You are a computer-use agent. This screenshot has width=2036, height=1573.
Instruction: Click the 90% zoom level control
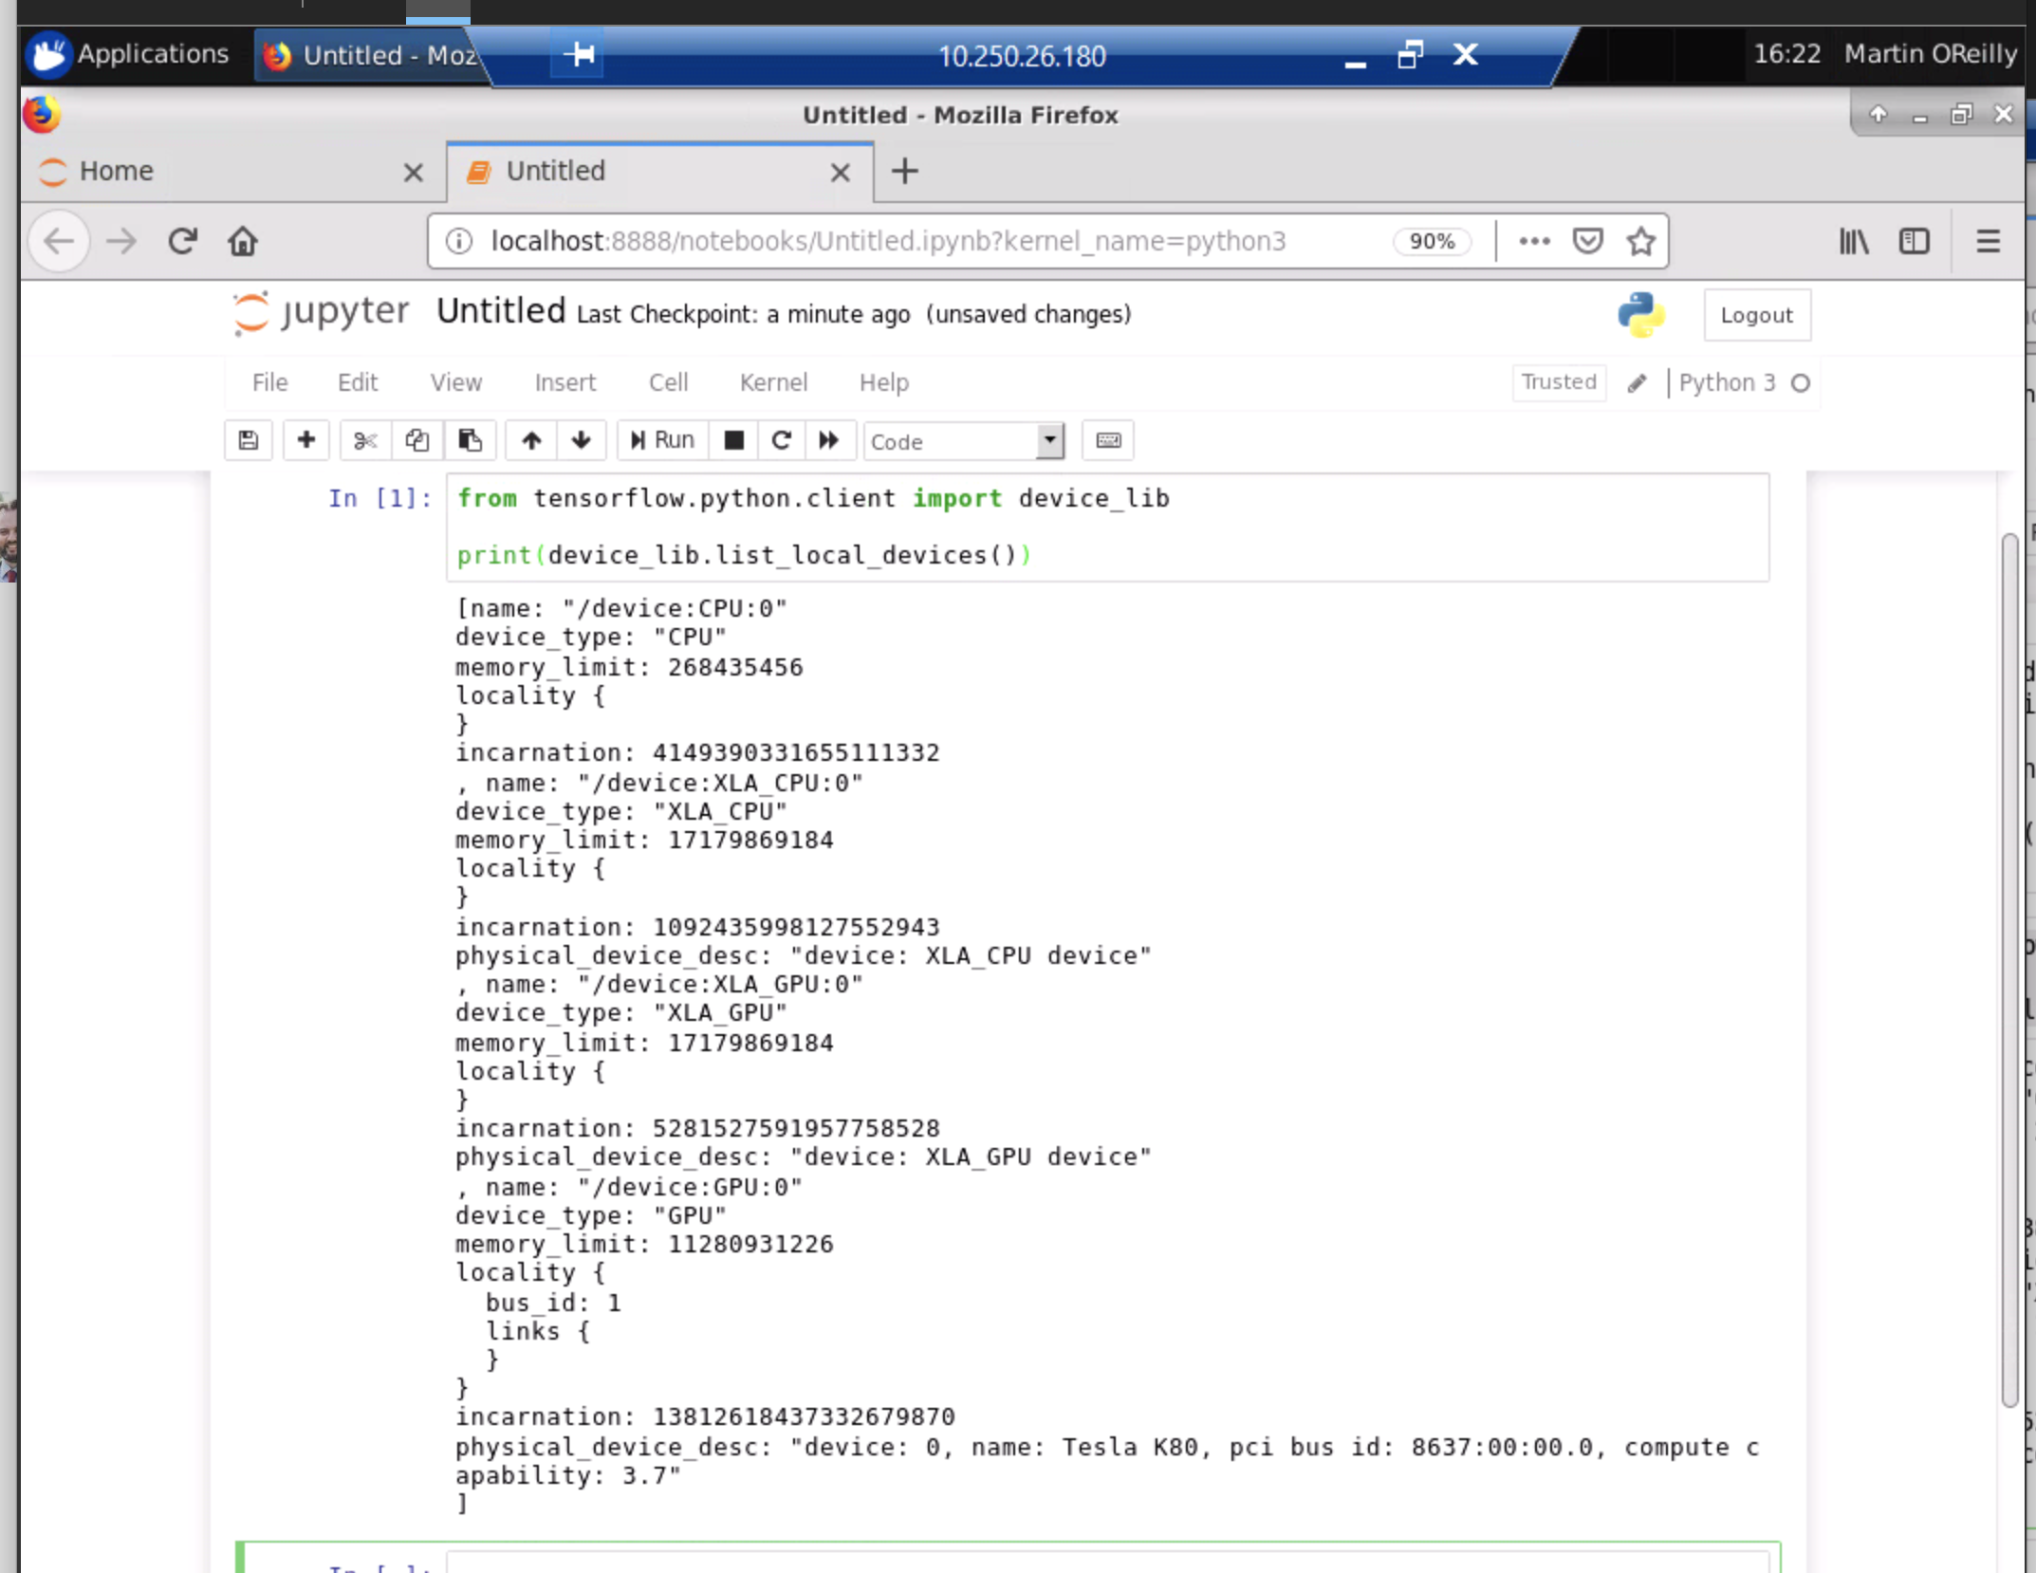point(1432,241)
